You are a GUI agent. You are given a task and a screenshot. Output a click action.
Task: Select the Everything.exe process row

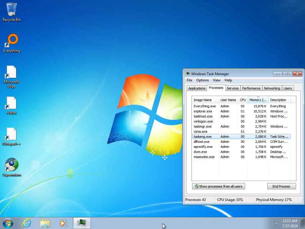coord(241,106)
